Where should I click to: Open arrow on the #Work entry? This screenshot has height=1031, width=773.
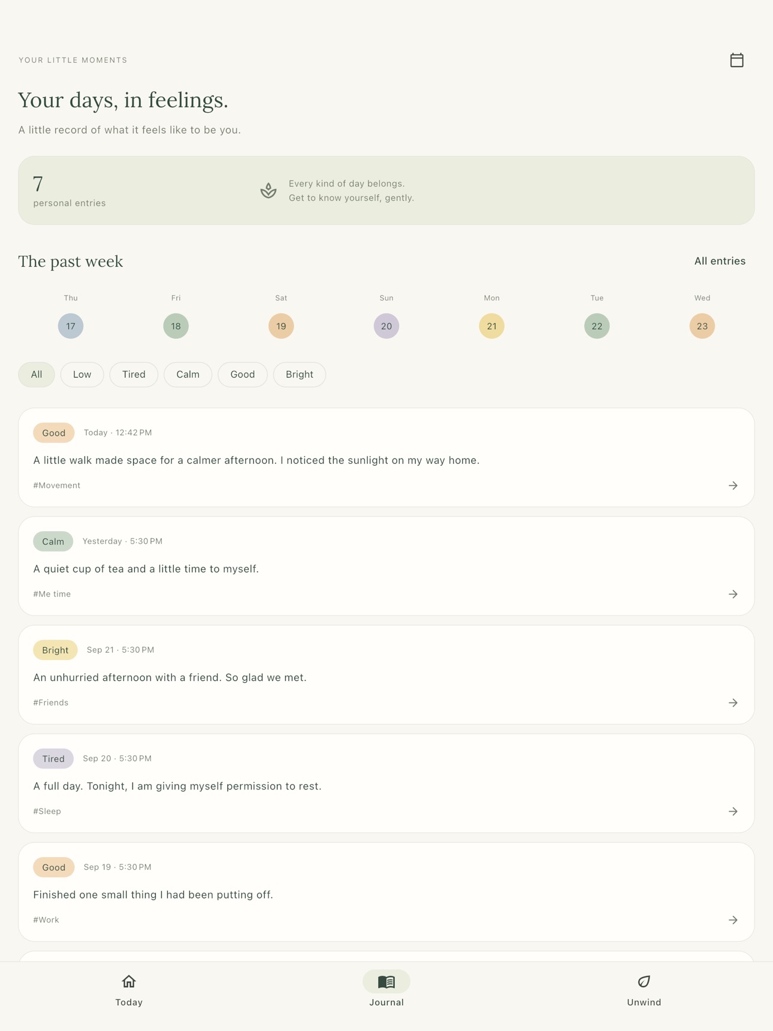(x=733, y=920)
